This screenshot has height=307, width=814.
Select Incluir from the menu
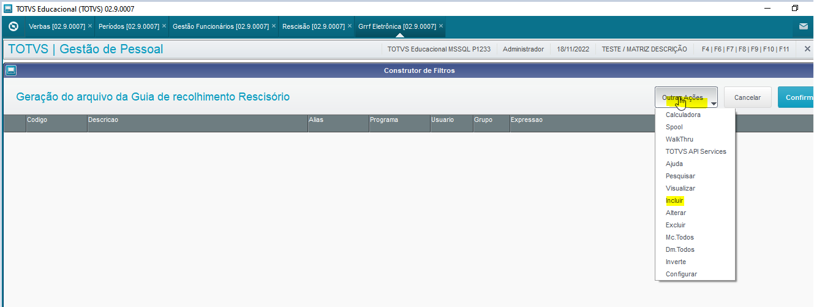[674, 200]
